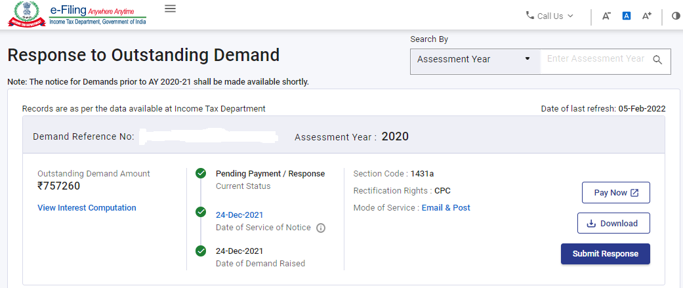Image resolution: width=683 pixels, height=288 pixels.
Task: Open View Interest Computation link
Action: click(x=87, y=208)
